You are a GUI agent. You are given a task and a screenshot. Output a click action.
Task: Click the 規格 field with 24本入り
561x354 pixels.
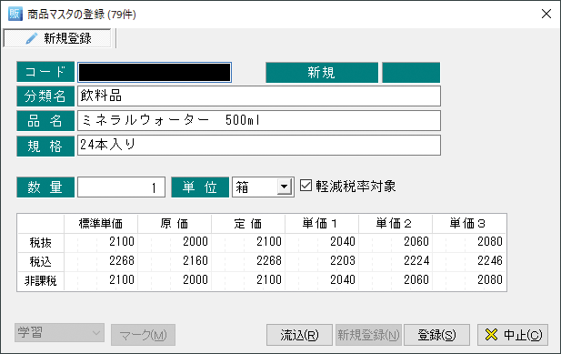tap(259, 146)
